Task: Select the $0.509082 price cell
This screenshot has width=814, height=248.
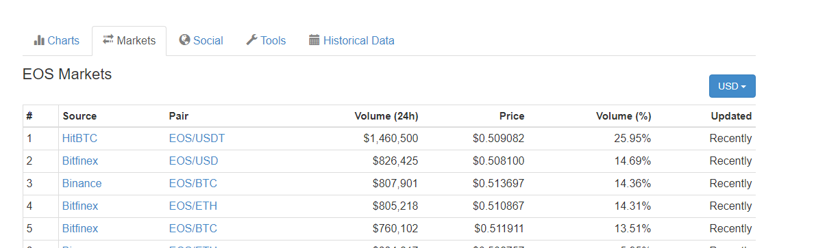Action: coord(498,139)
